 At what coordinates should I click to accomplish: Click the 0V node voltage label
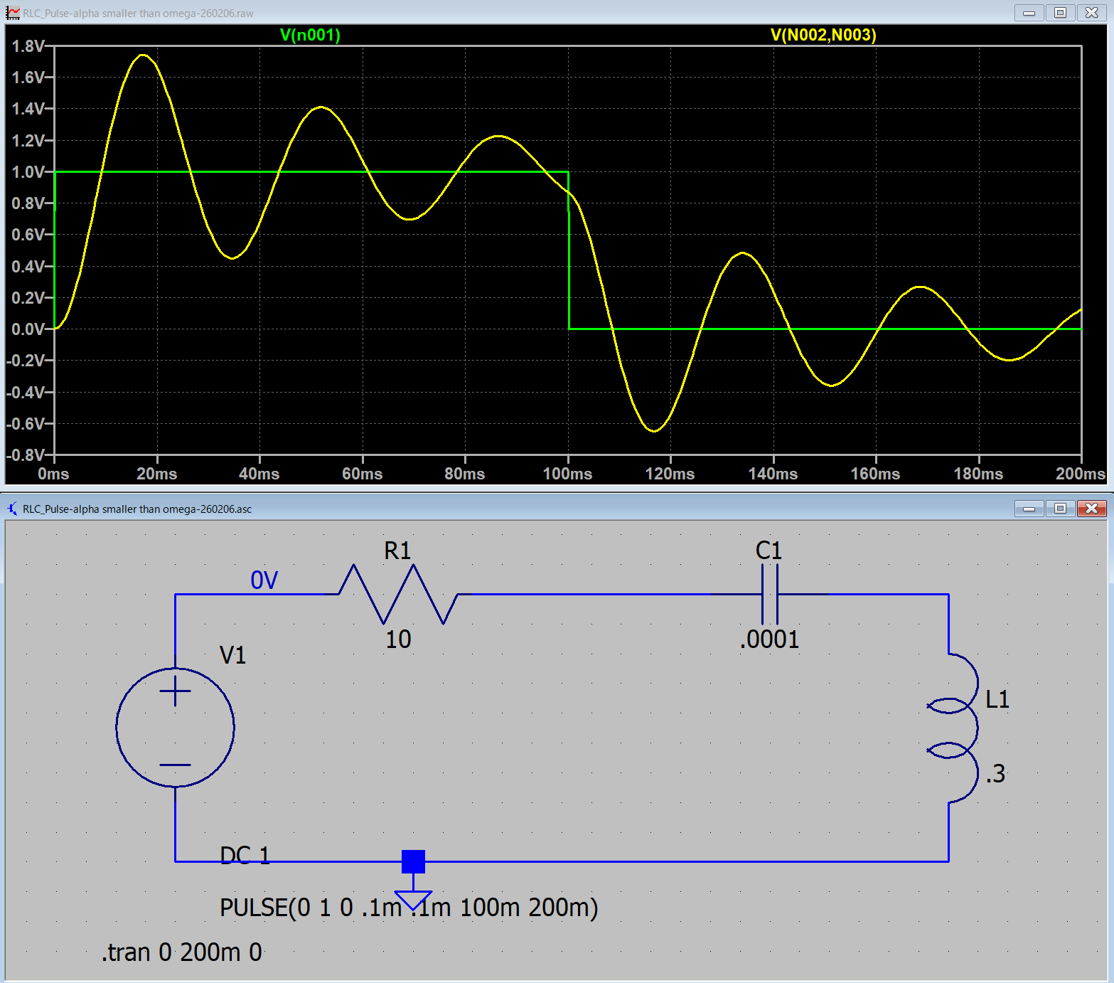(x=264, y=580)
